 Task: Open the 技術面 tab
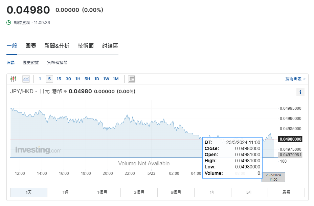pos(86,46)
